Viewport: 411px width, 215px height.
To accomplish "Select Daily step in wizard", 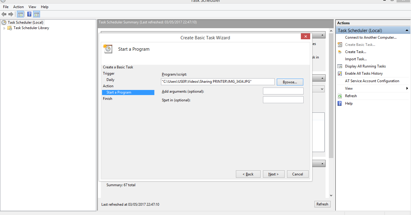I will pyautogui.click(x=110, y=80).
